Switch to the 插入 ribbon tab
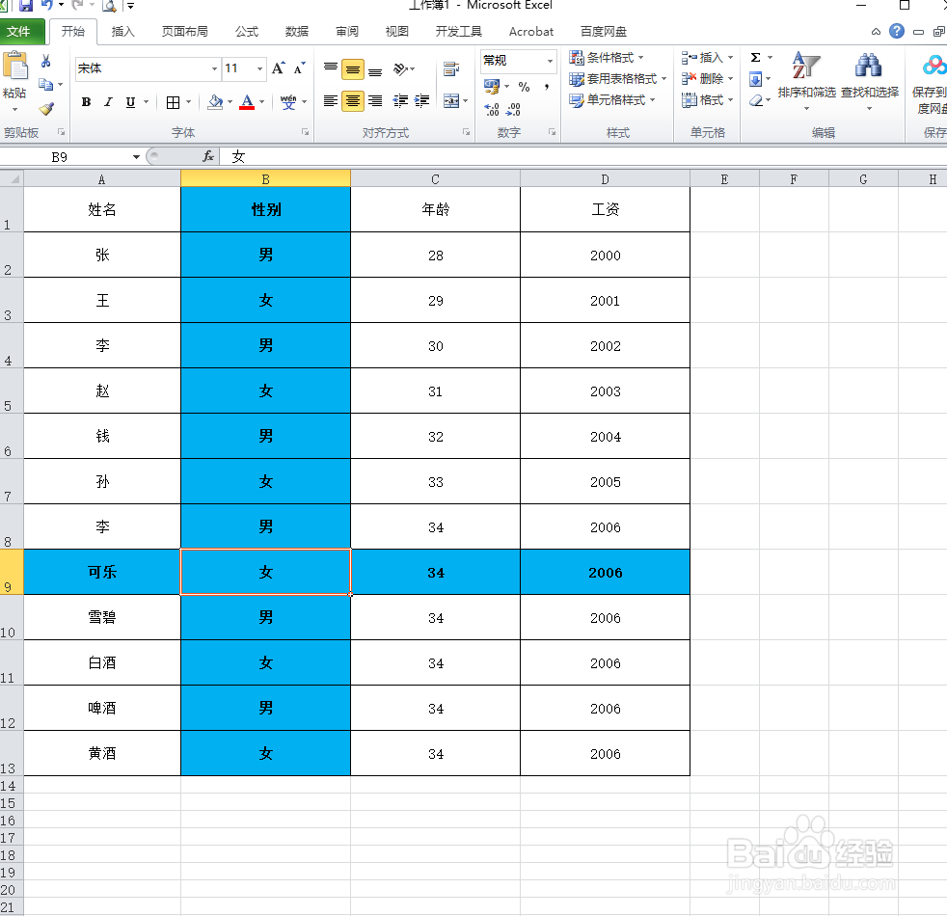 [x=122, y=31]
